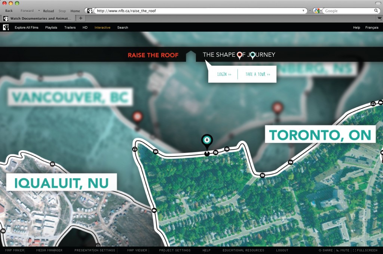383x254 pixels.
Task: Click the Google search input field
Action: tap(349, 11)
